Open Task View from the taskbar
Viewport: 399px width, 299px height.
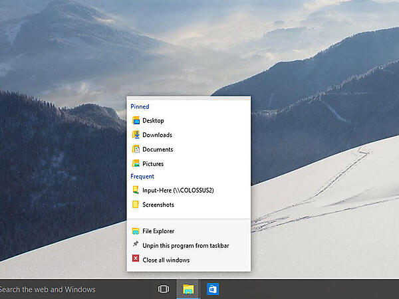(163, 289)
